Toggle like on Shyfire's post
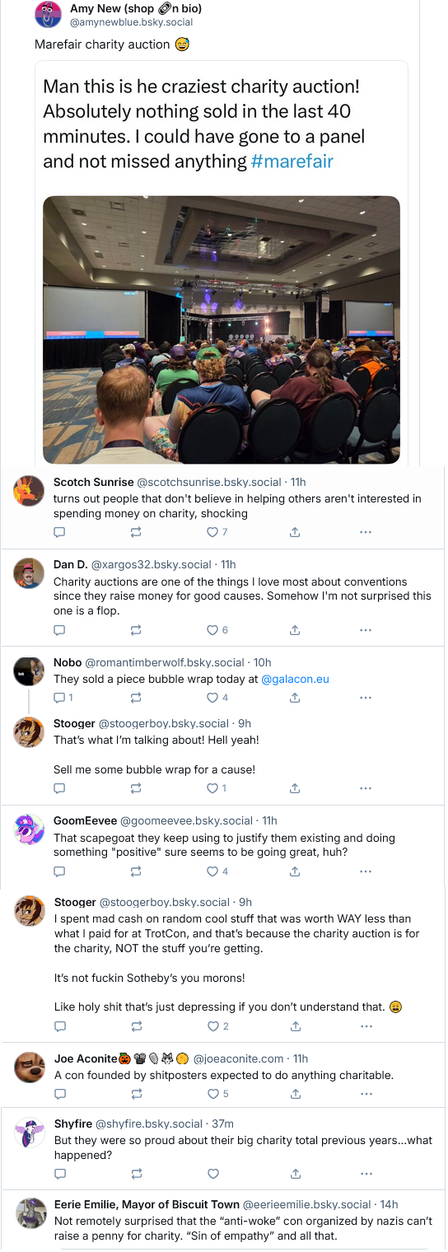 coord(212,1174)
